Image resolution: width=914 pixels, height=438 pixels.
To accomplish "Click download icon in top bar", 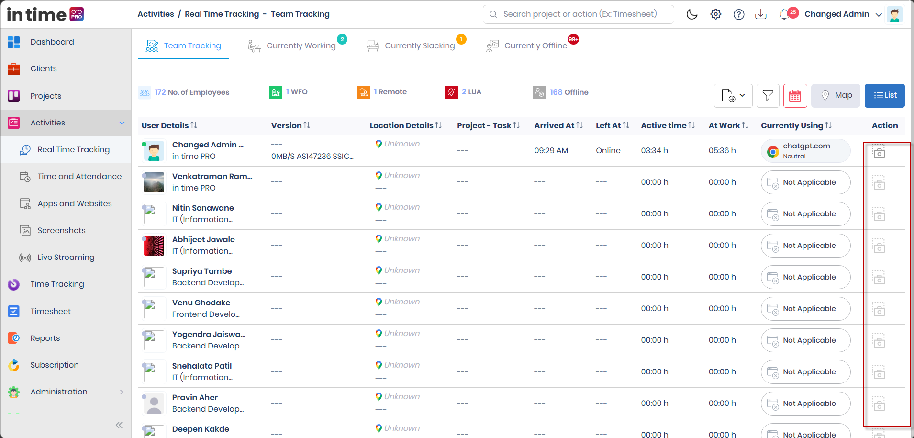I will click(x=761, y=14).
